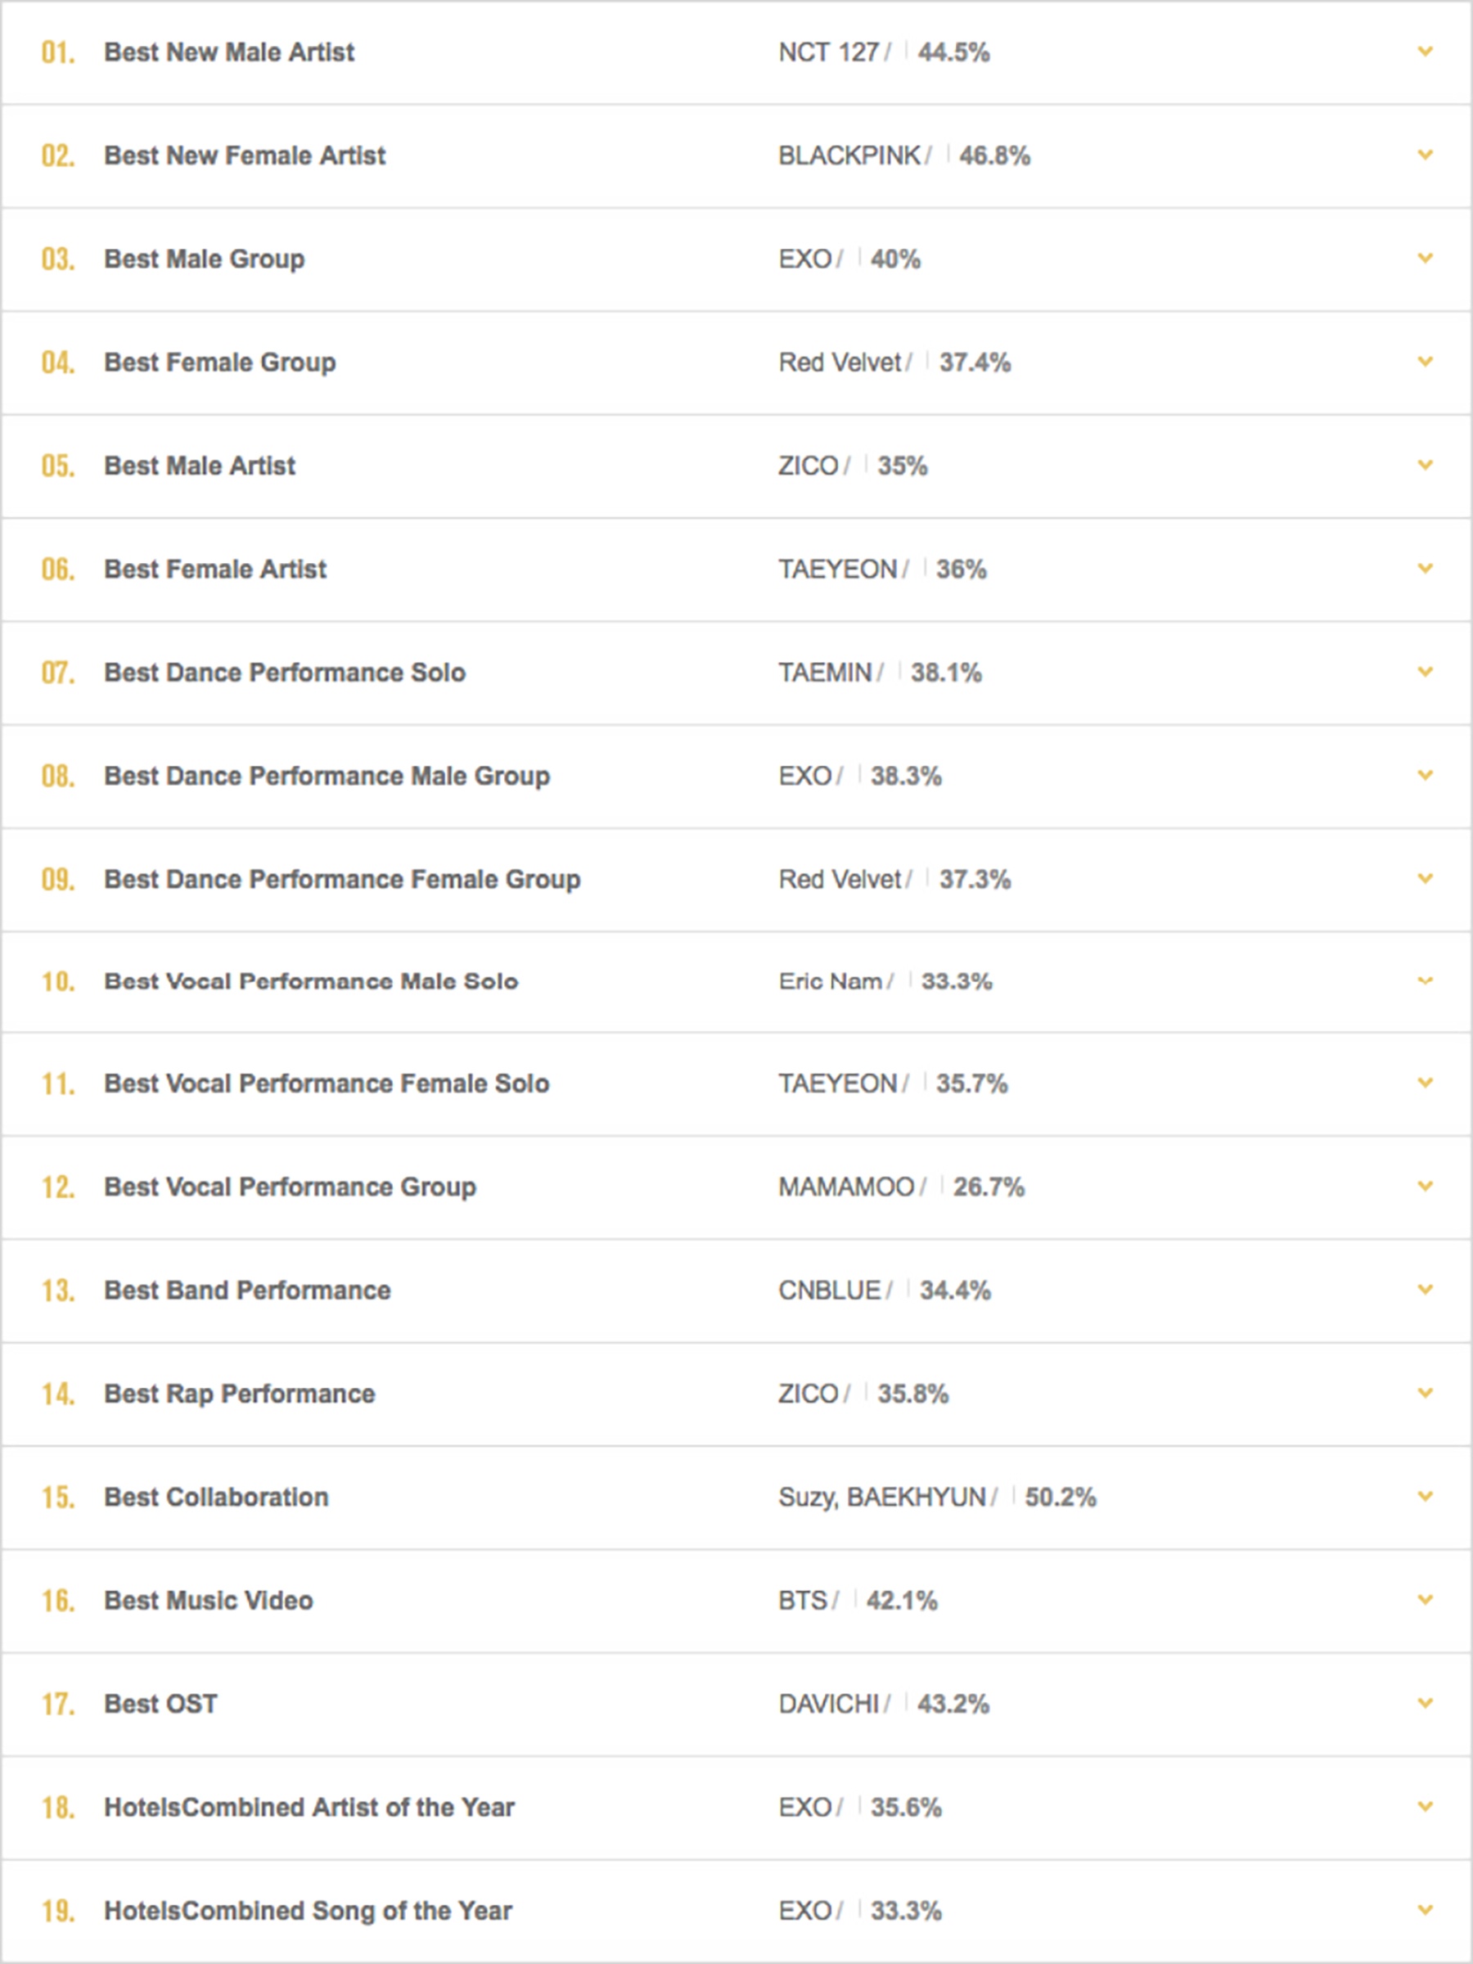Select Best Dance Performance Female Group title
1473x1964 pixels.
click(x=342, y=879)
